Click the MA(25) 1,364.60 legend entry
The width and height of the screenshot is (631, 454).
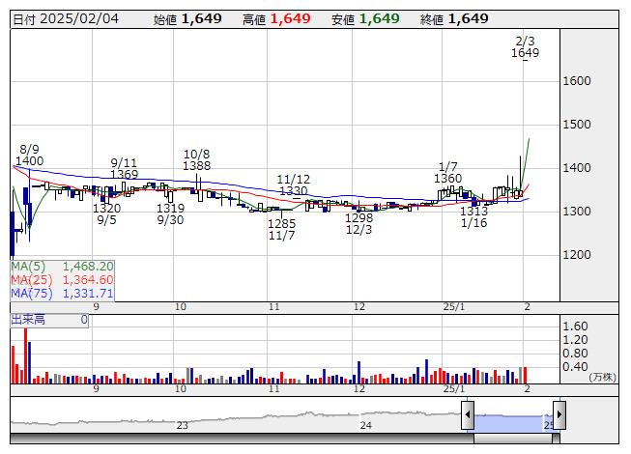coord(63,280)
